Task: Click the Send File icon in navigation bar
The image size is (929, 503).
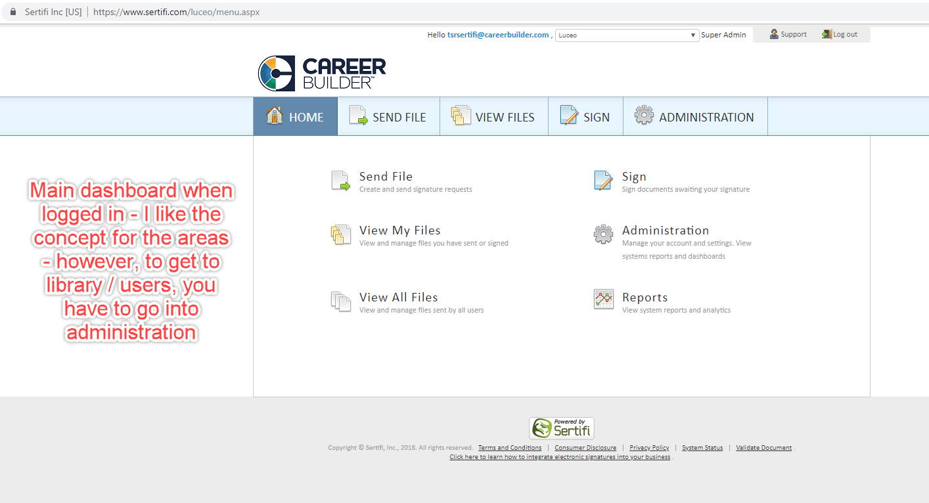Action: 358,116
